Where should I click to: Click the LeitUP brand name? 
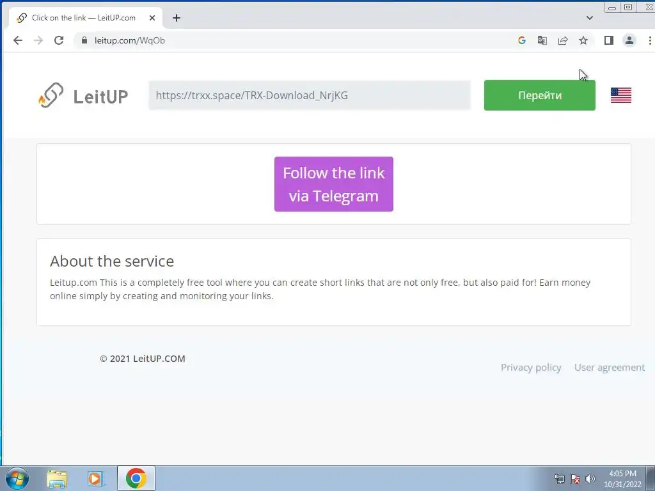(x=100, y=97)
